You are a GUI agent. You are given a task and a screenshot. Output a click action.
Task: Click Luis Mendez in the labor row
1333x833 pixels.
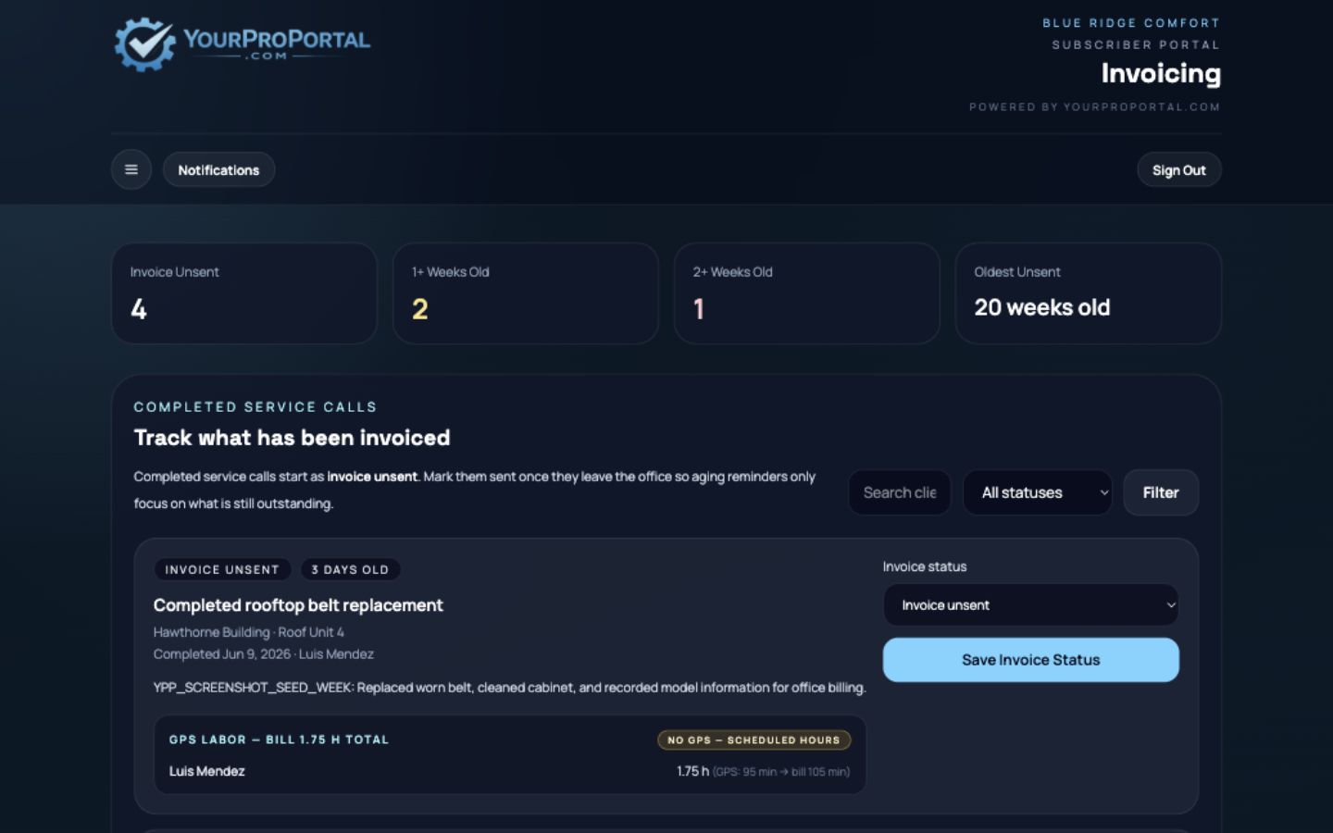(207, 771)
